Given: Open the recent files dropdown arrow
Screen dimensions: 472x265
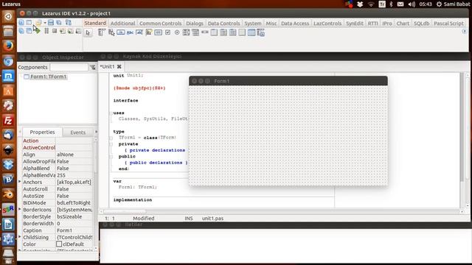Looking at the screenshot, I should [45, 23].
